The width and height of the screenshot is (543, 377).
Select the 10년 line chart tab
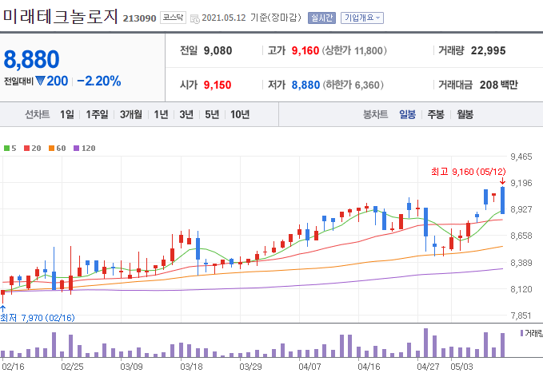pos(240,114)
